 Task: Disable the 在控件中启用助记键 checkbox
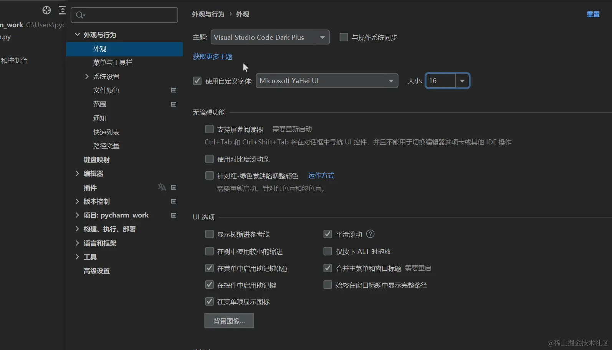click(x=209, y=285)
